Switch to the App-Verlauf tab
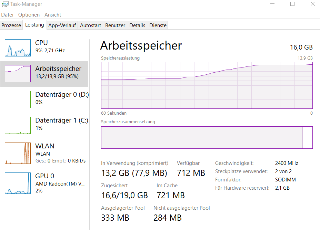Screen dimensions: 320x231 coord(62,25)
